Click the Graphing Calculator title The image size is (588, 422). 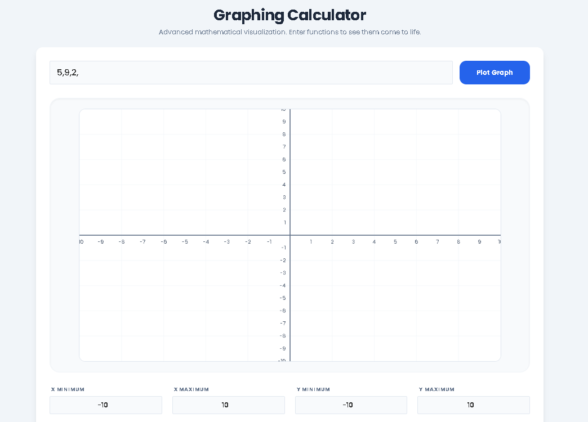point(289,15)
